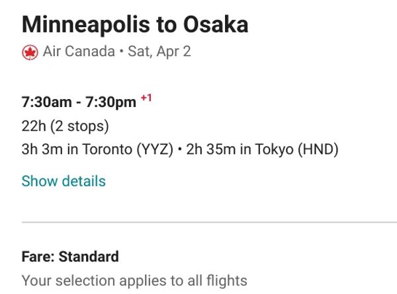Select the Air Canada airline name
Screen dimensions: 397x294
tap(79, 52)
